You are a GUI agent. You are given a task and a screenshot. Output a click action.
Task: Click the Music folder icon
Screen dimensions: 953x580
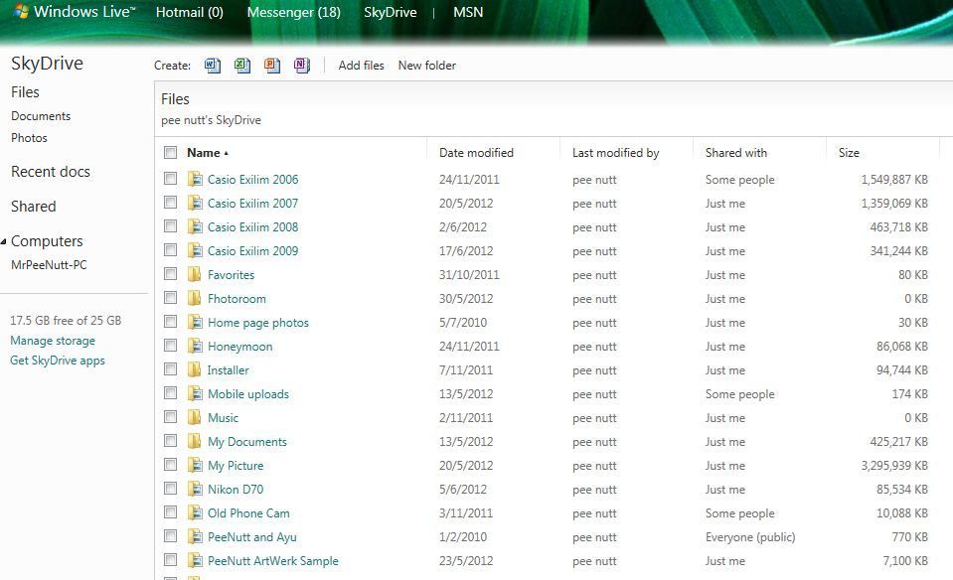point(195,418)
